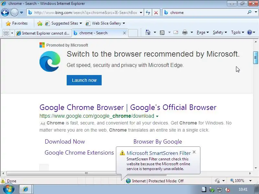Click the security shield tray icon
The height and width of the screenshot is (194, 259).
(212, 190)
